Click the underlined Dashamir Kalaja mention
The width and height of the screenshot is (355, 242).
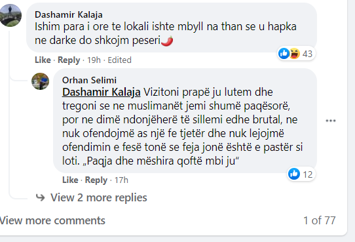point(102,92)
